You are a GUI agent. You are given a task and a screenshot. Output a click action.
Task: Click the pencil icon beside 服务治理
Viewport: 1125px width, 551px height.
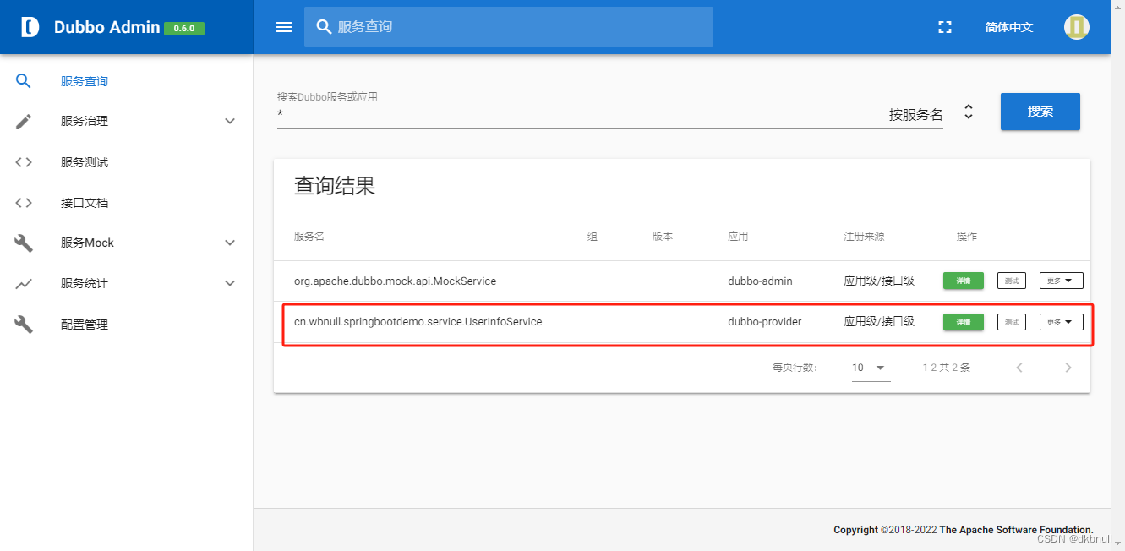[24, 122]
